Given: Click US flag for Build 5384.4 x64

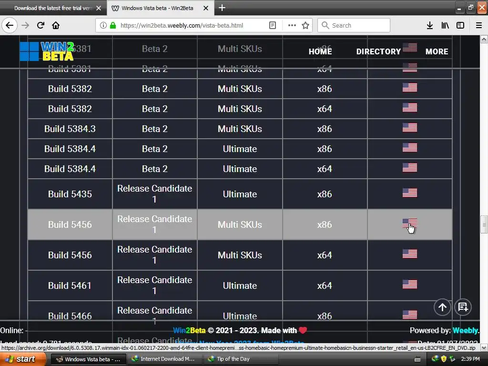Looking at the screenshot, I should click(x=409, y=167).
